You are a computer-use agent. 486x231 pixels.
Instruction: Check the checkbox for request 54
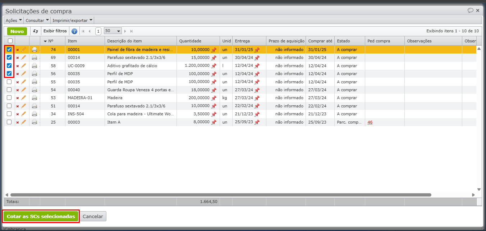pos(9,90)
